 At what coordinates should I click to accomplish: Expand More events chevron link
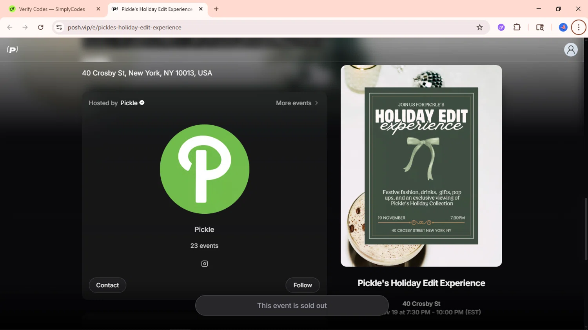click(297, 103)
